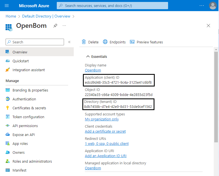Click Add a certificate or secret
This screenshot has height=176, width=219.
click(x=105, y=132)
